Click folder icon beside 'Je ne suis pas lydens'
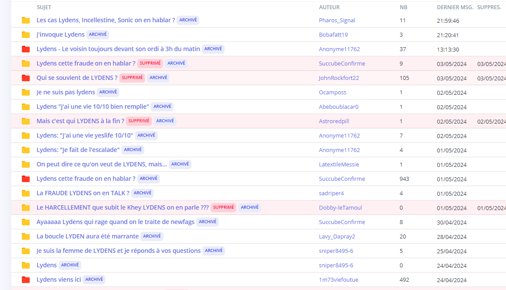The image size is (506, 290). 26,93
